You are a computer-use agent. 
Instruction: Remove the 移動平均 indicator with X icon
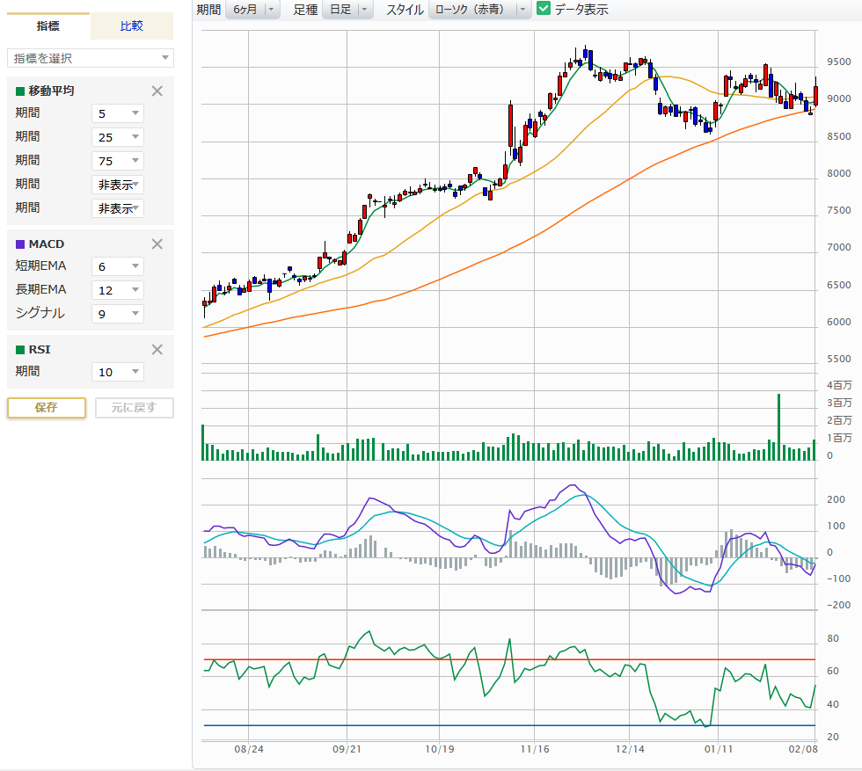point(157,91)
